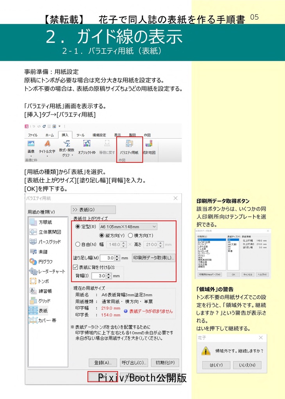Select 練習帳 paper type
Screen dimensions: 285x399
pos(41,291)
